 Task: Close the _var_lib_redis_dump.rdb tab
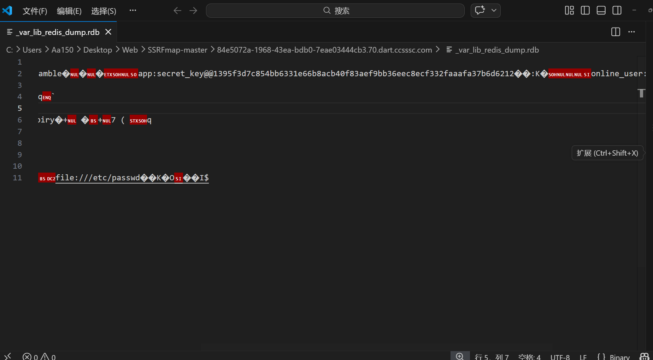pyautogui.click(x=108, y=32)
